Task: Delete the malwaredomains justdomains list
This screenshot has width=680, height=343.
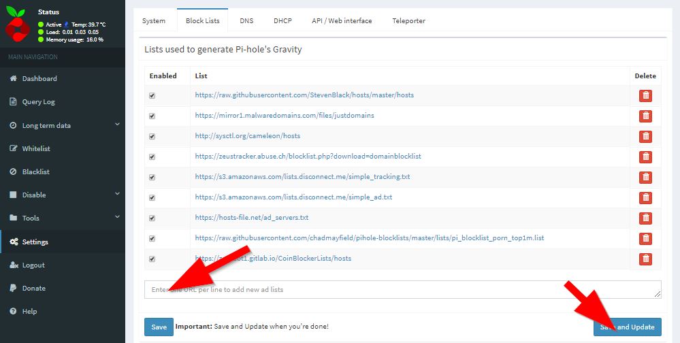Action: [x=645, y=116]
